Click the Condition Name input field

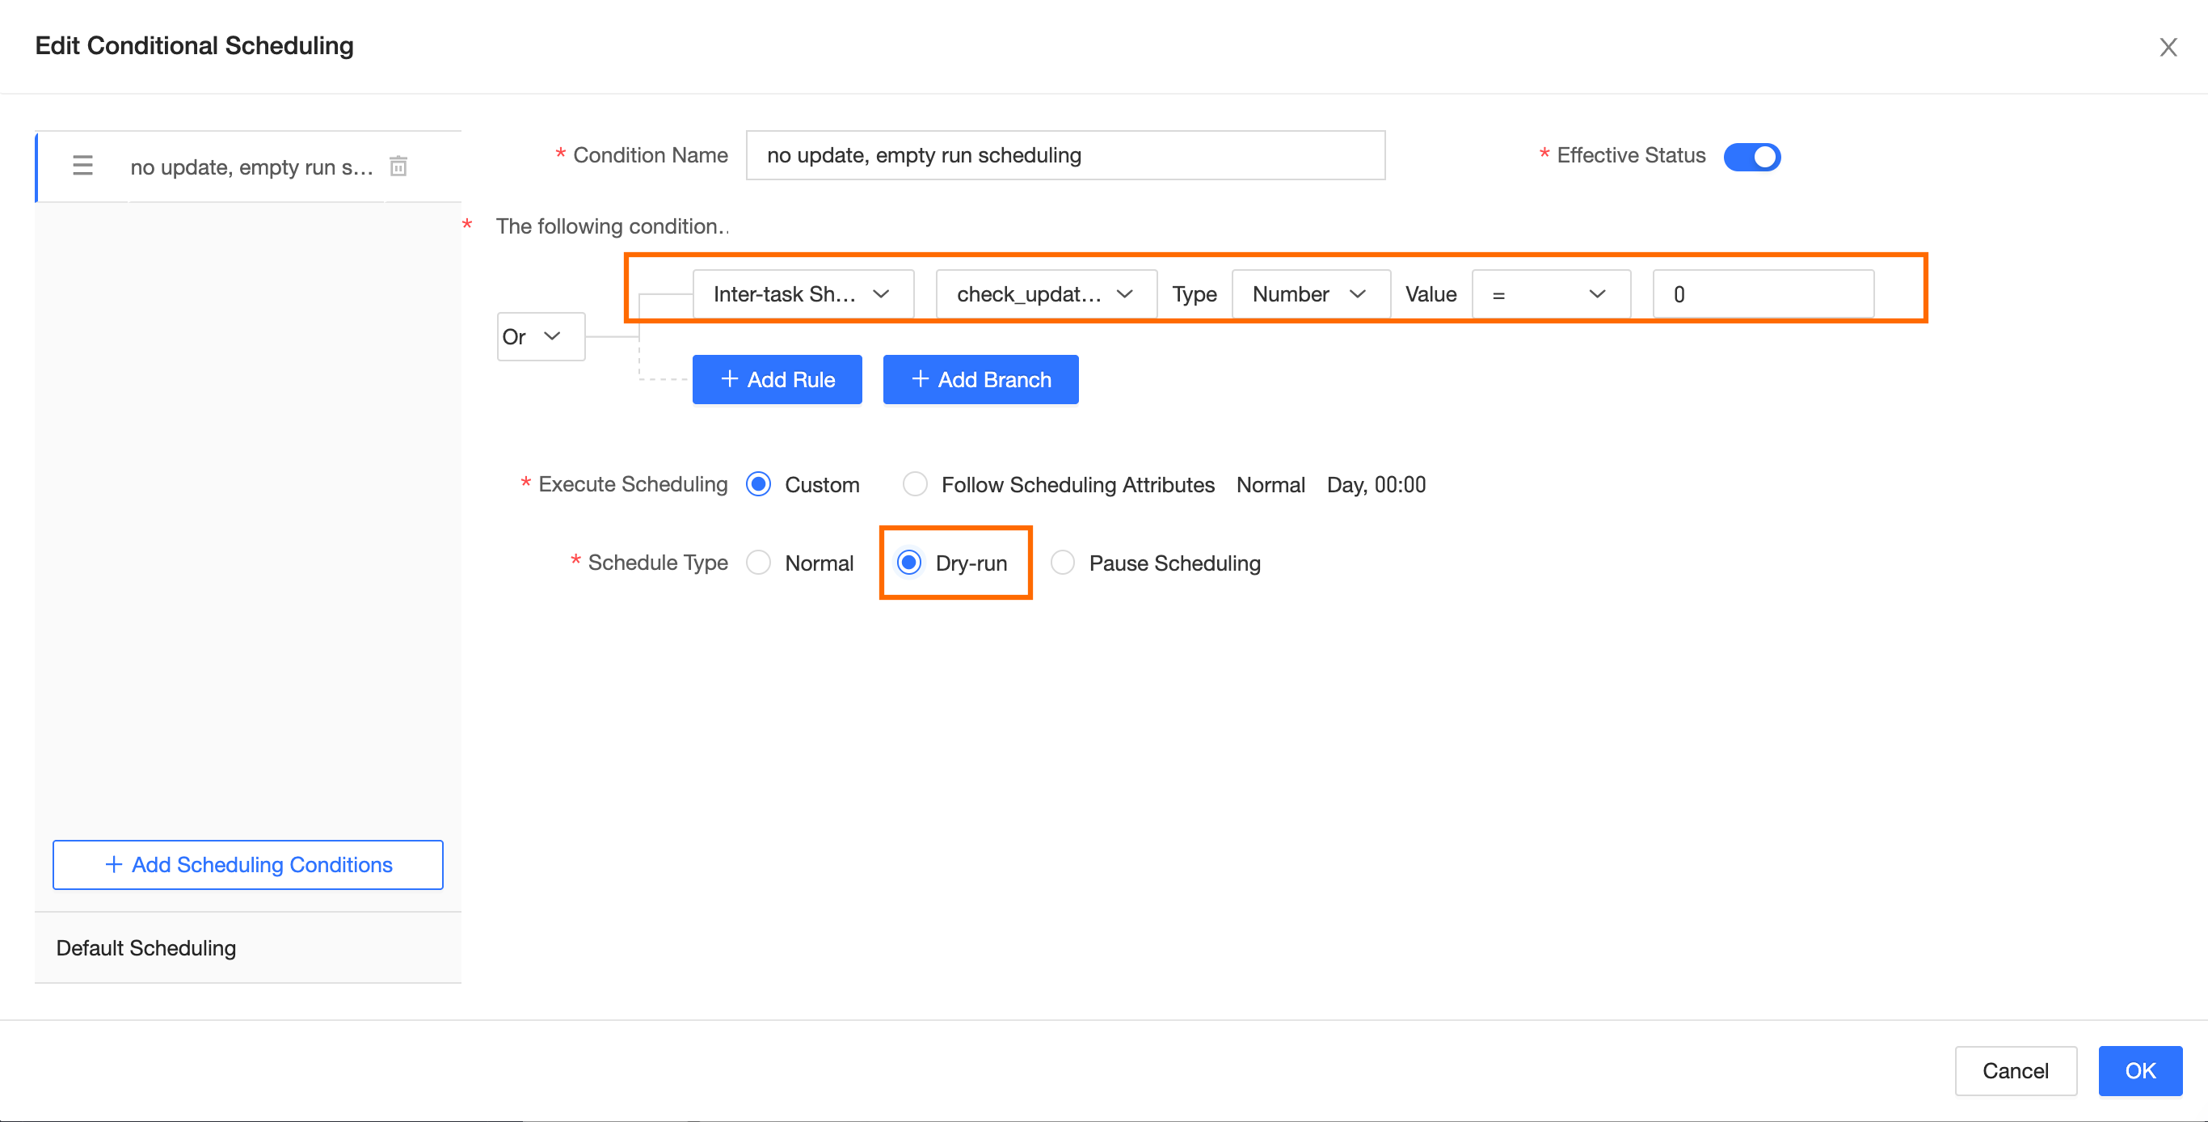(x=1064, y=155)
